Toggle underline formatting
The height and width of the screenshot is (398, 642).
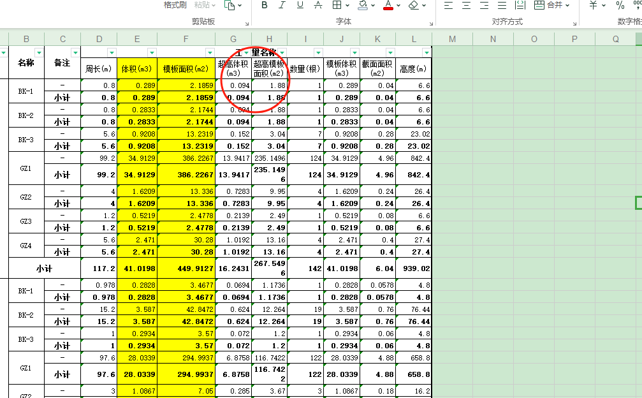[300, 5]
